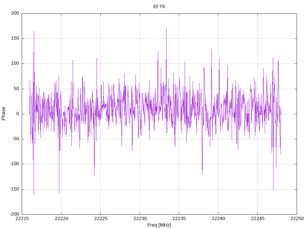Click the Freq [MHz] x-axis label
Screen dimensions: 305x229
pyautogui.click(x=159, y=225)
